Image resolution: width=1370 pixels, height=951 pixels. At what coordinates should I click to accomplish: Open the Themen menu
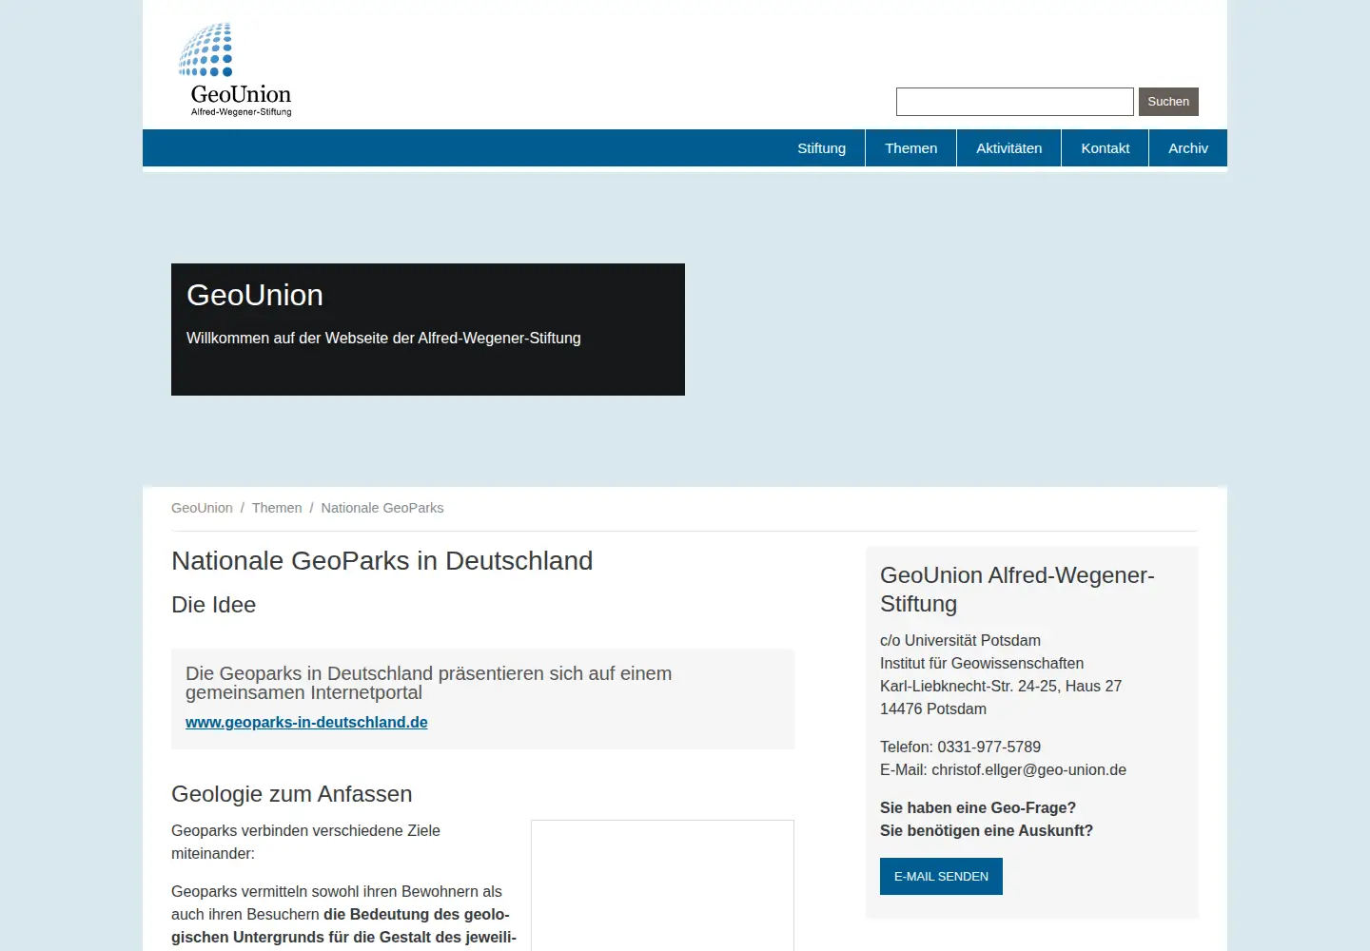pyautogui.click(x=910, y=148)
